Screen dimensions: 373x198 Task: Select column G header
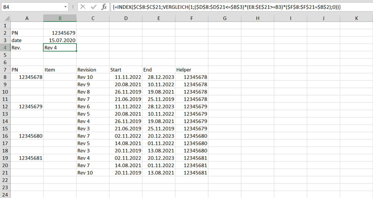[224, 18]
